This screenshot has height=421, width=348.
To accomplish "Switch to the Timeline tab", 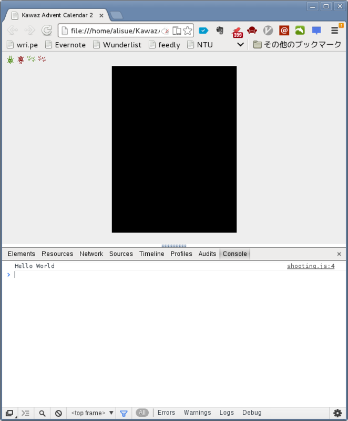I will tap(152, 254).
